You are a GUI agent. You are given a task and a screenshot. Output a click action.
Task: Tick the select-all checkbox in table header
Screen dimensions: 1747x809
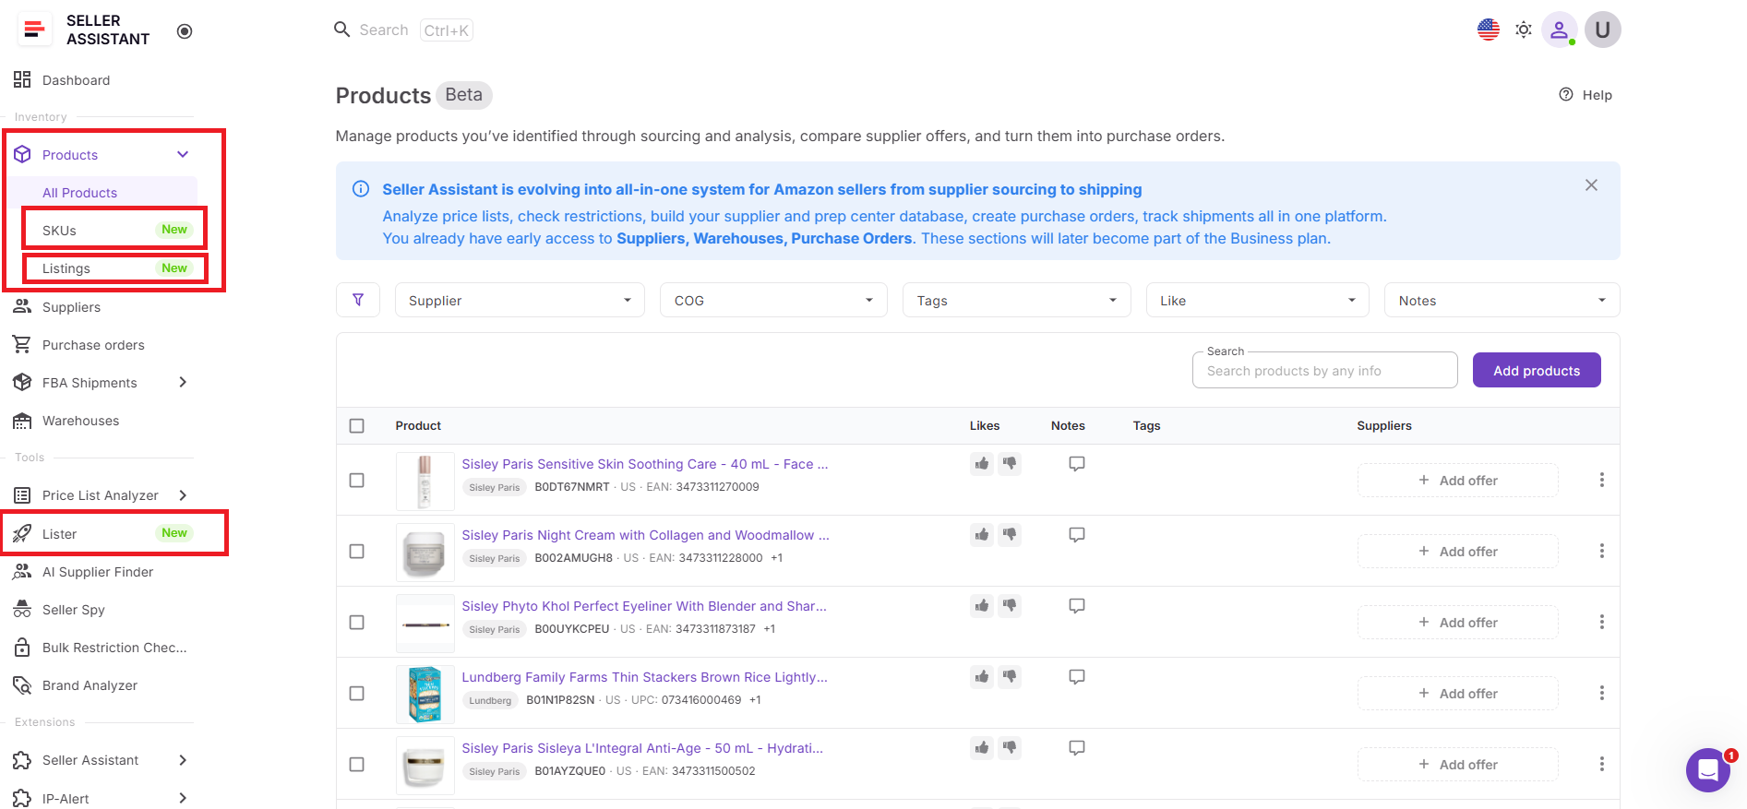(357, 426)
